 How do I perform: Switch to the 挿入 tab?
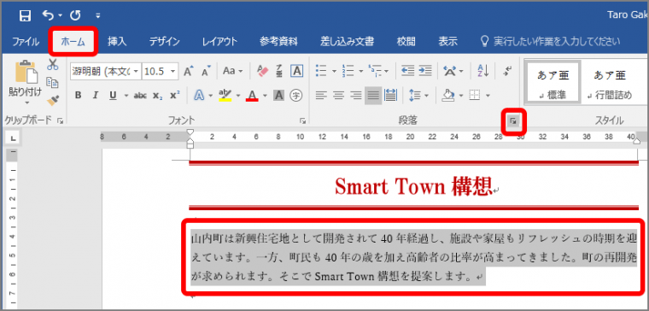coord(117,41)
